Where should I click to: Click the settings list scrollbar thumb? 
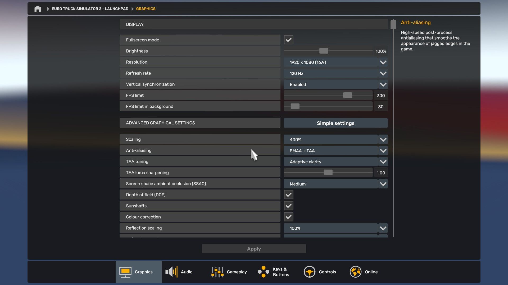point(393,25)
